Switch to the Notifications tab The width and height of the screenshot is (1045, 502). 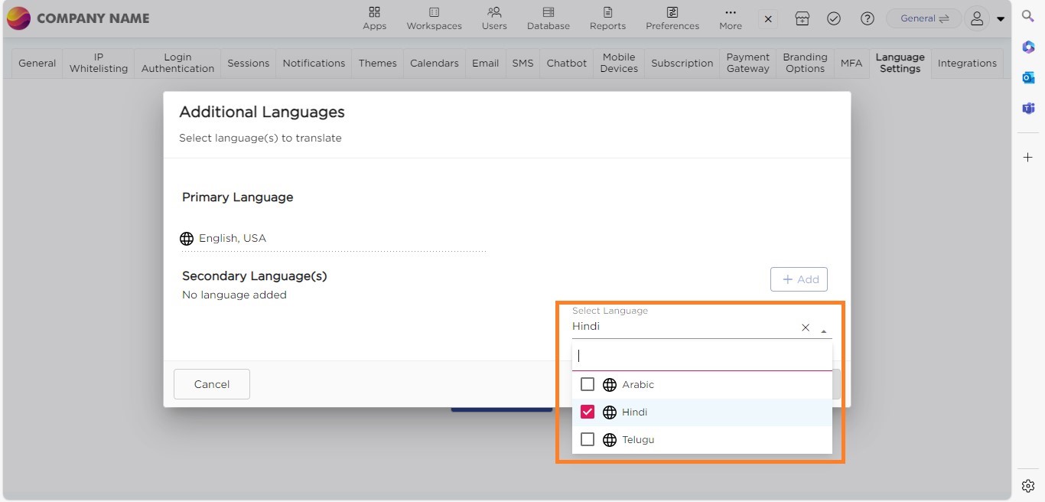click(314, 63)
